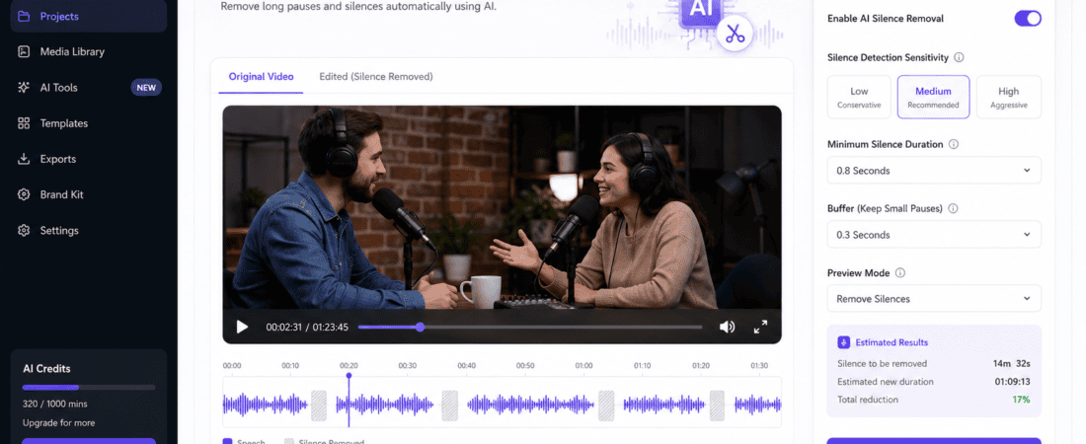The image size is (1086, 444).
Task: Switch to Edited (Silence Removed) tab
Action: click(x=376, y=77)
